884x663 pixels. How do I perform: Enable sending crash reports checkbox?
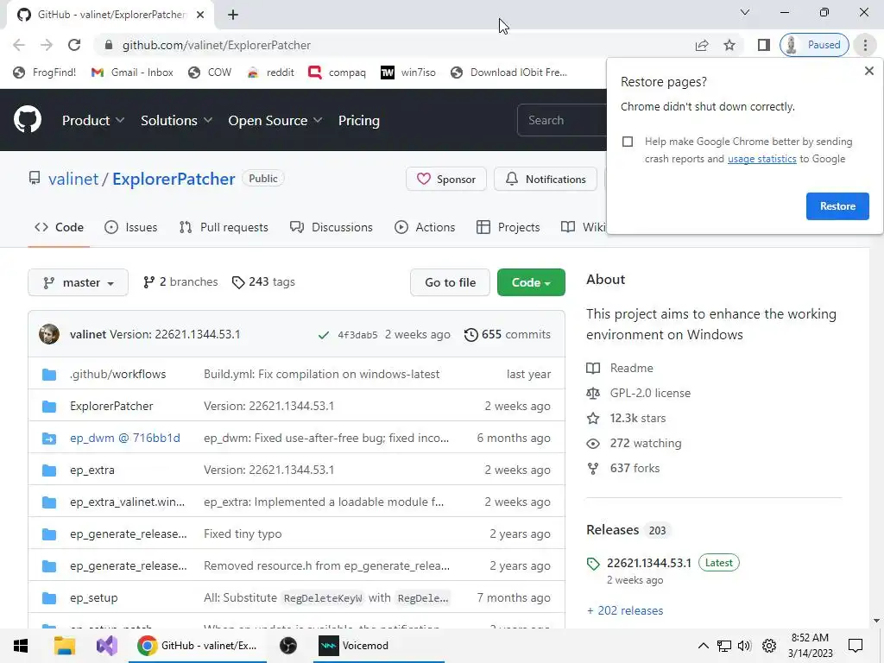[628, 142]
